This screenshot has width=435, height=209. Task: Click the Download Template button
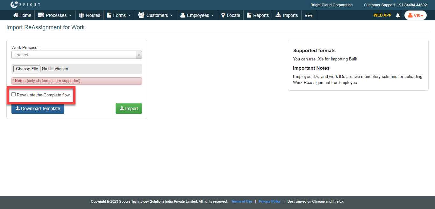pyautogui.click(x=38, y=108)
